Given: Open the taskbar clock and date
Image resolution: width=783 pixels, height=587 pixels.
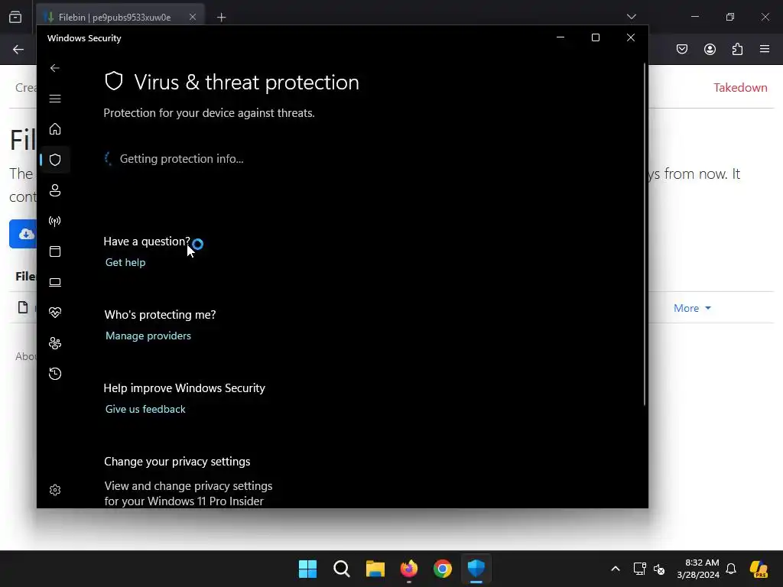Looking at the screenshot, I should [698, 569].
